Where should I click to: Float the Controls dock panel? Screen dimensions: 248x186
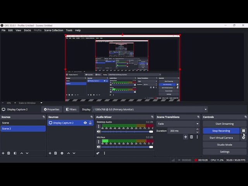(x=245, y=117)
